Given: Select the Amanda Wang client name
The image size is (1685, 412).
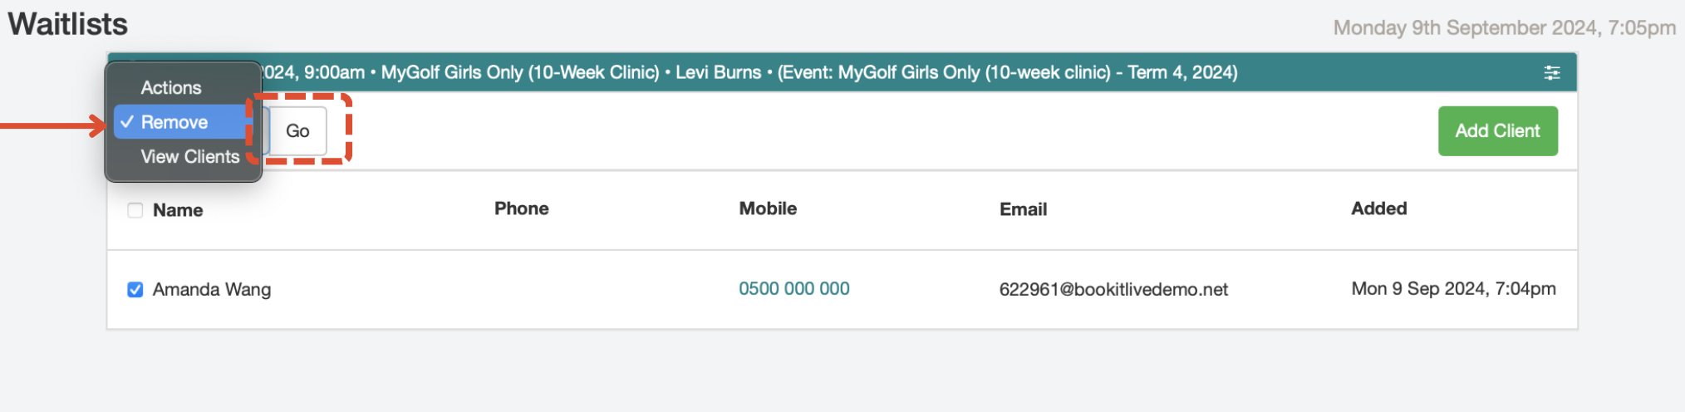Looking at the screenshot, I should tap(212, 289).
